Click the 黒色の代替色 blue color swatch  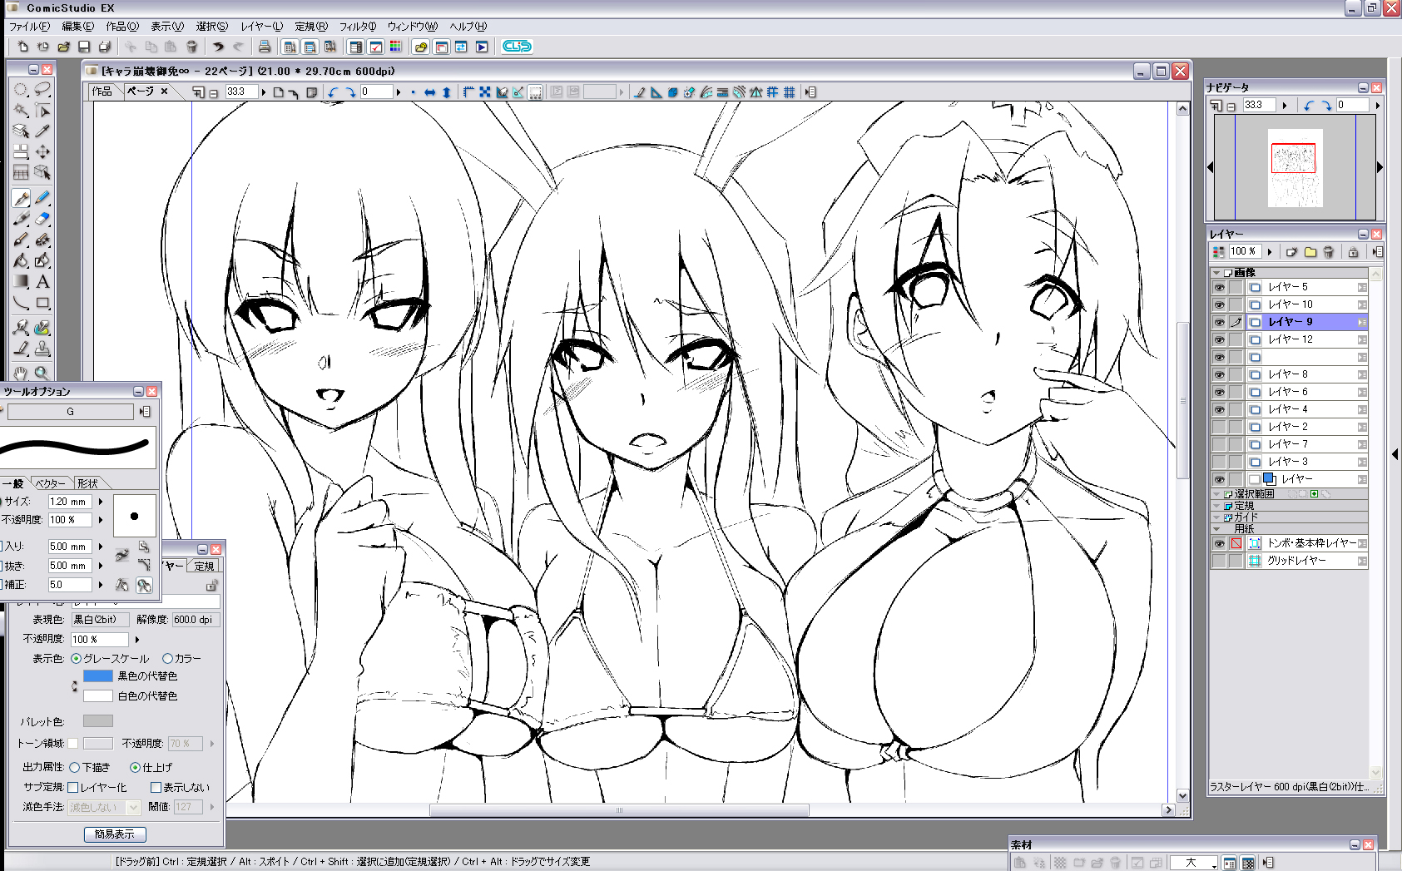[x=97, y=676]
